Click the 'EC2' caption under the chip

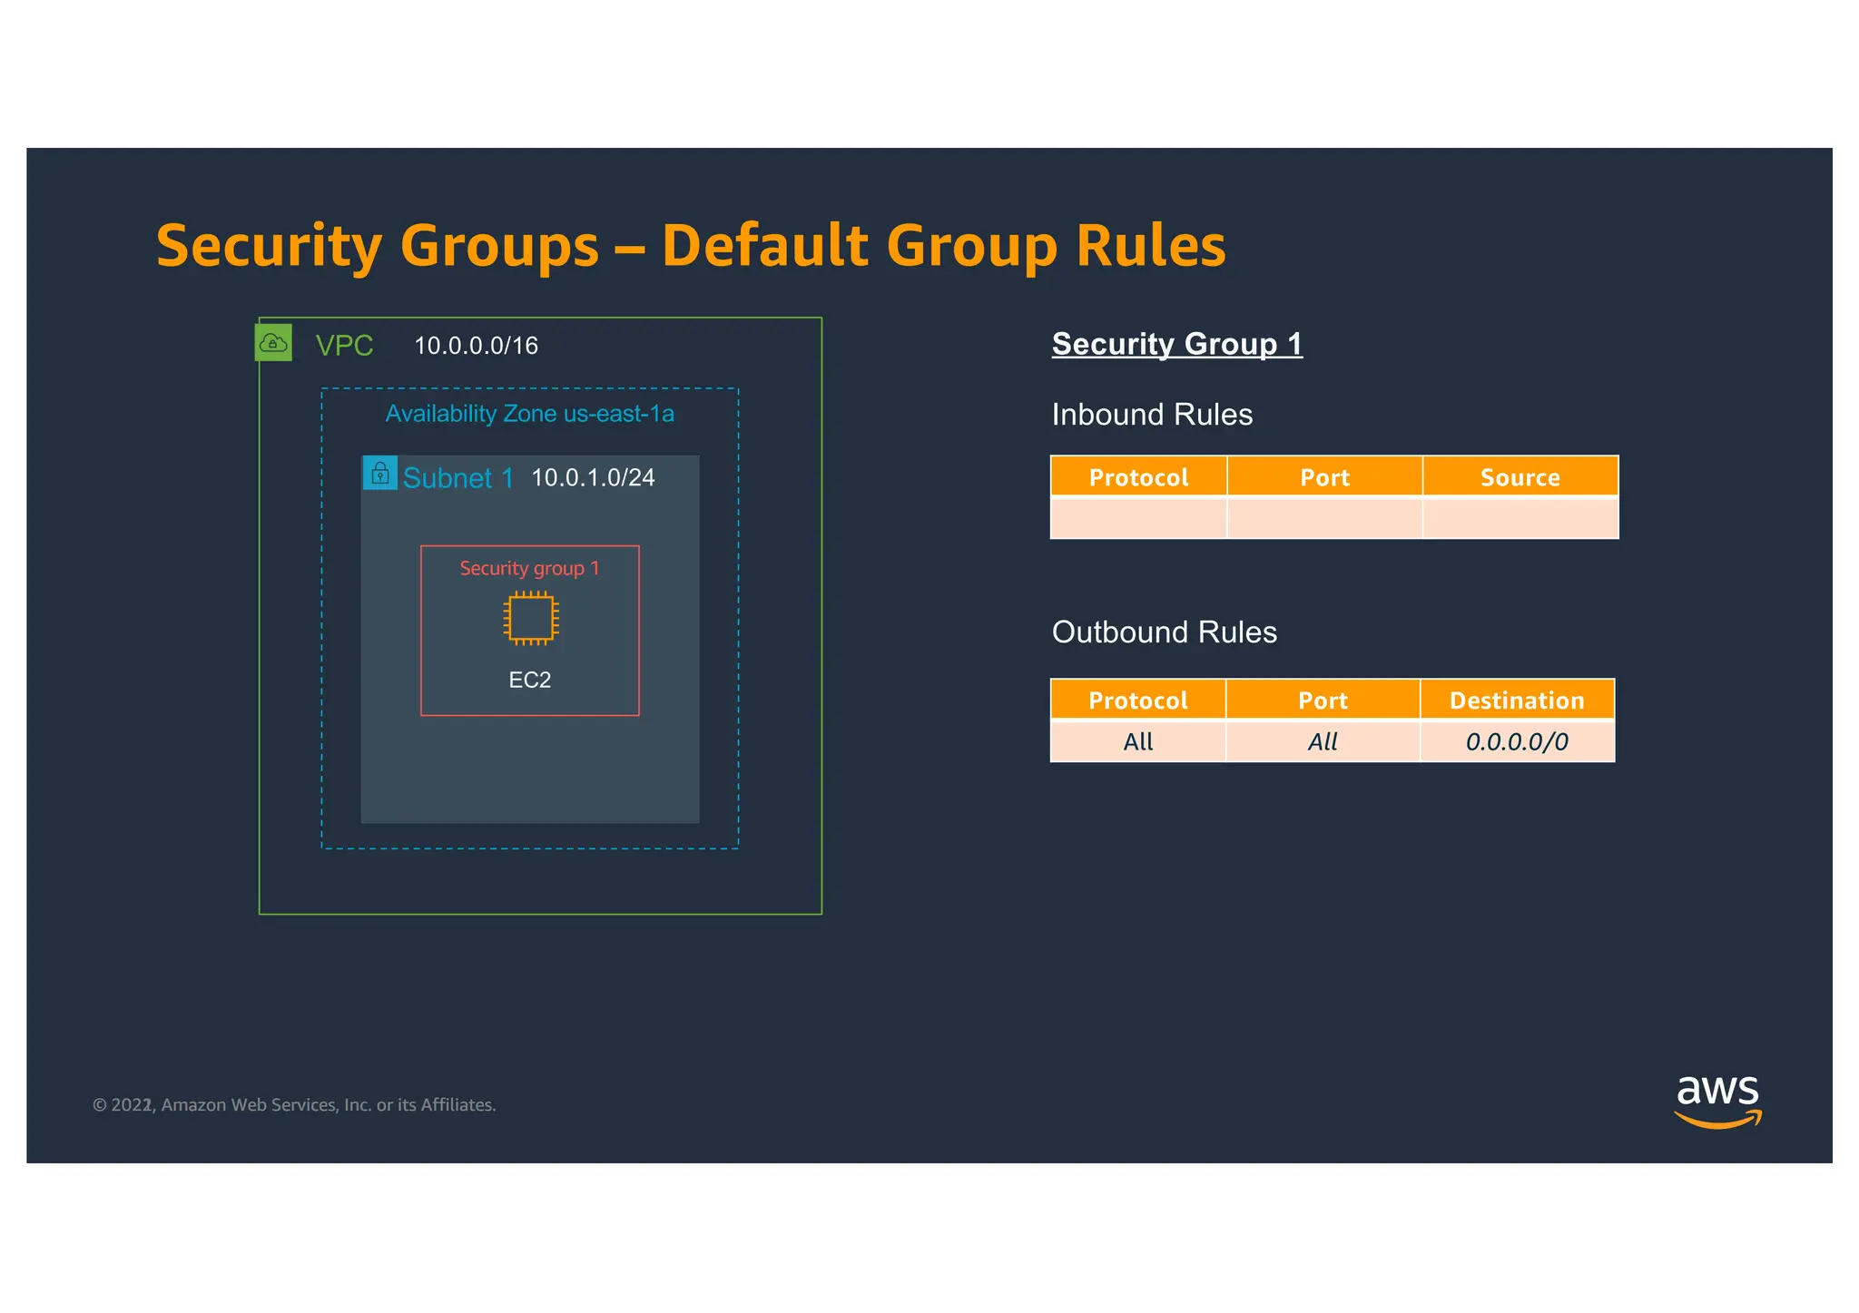(x=530, y=680)
